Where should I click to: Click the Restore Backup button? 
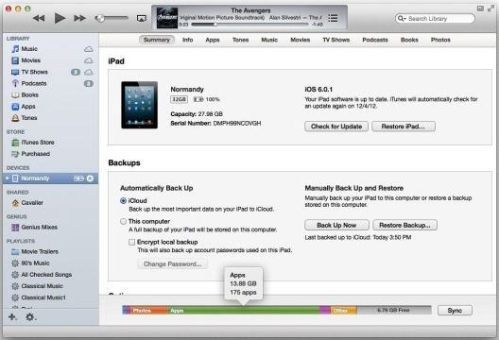pos(404,225)
